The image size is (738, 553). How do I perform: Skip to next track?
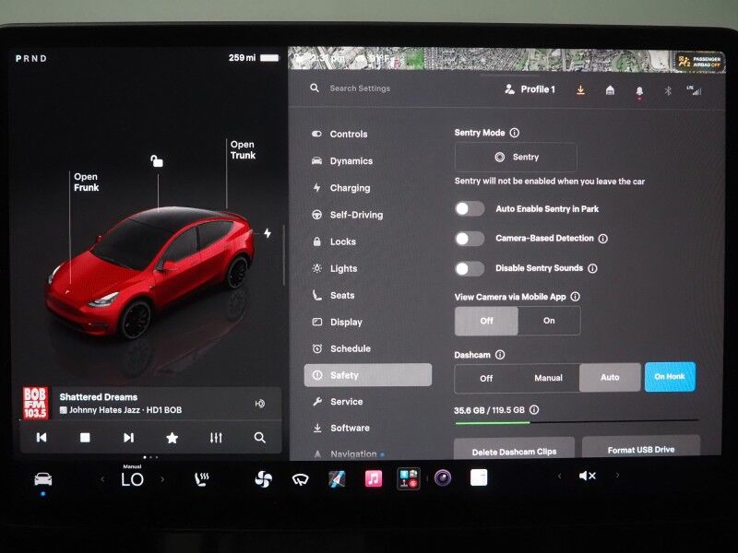click(x=128, y=438)
